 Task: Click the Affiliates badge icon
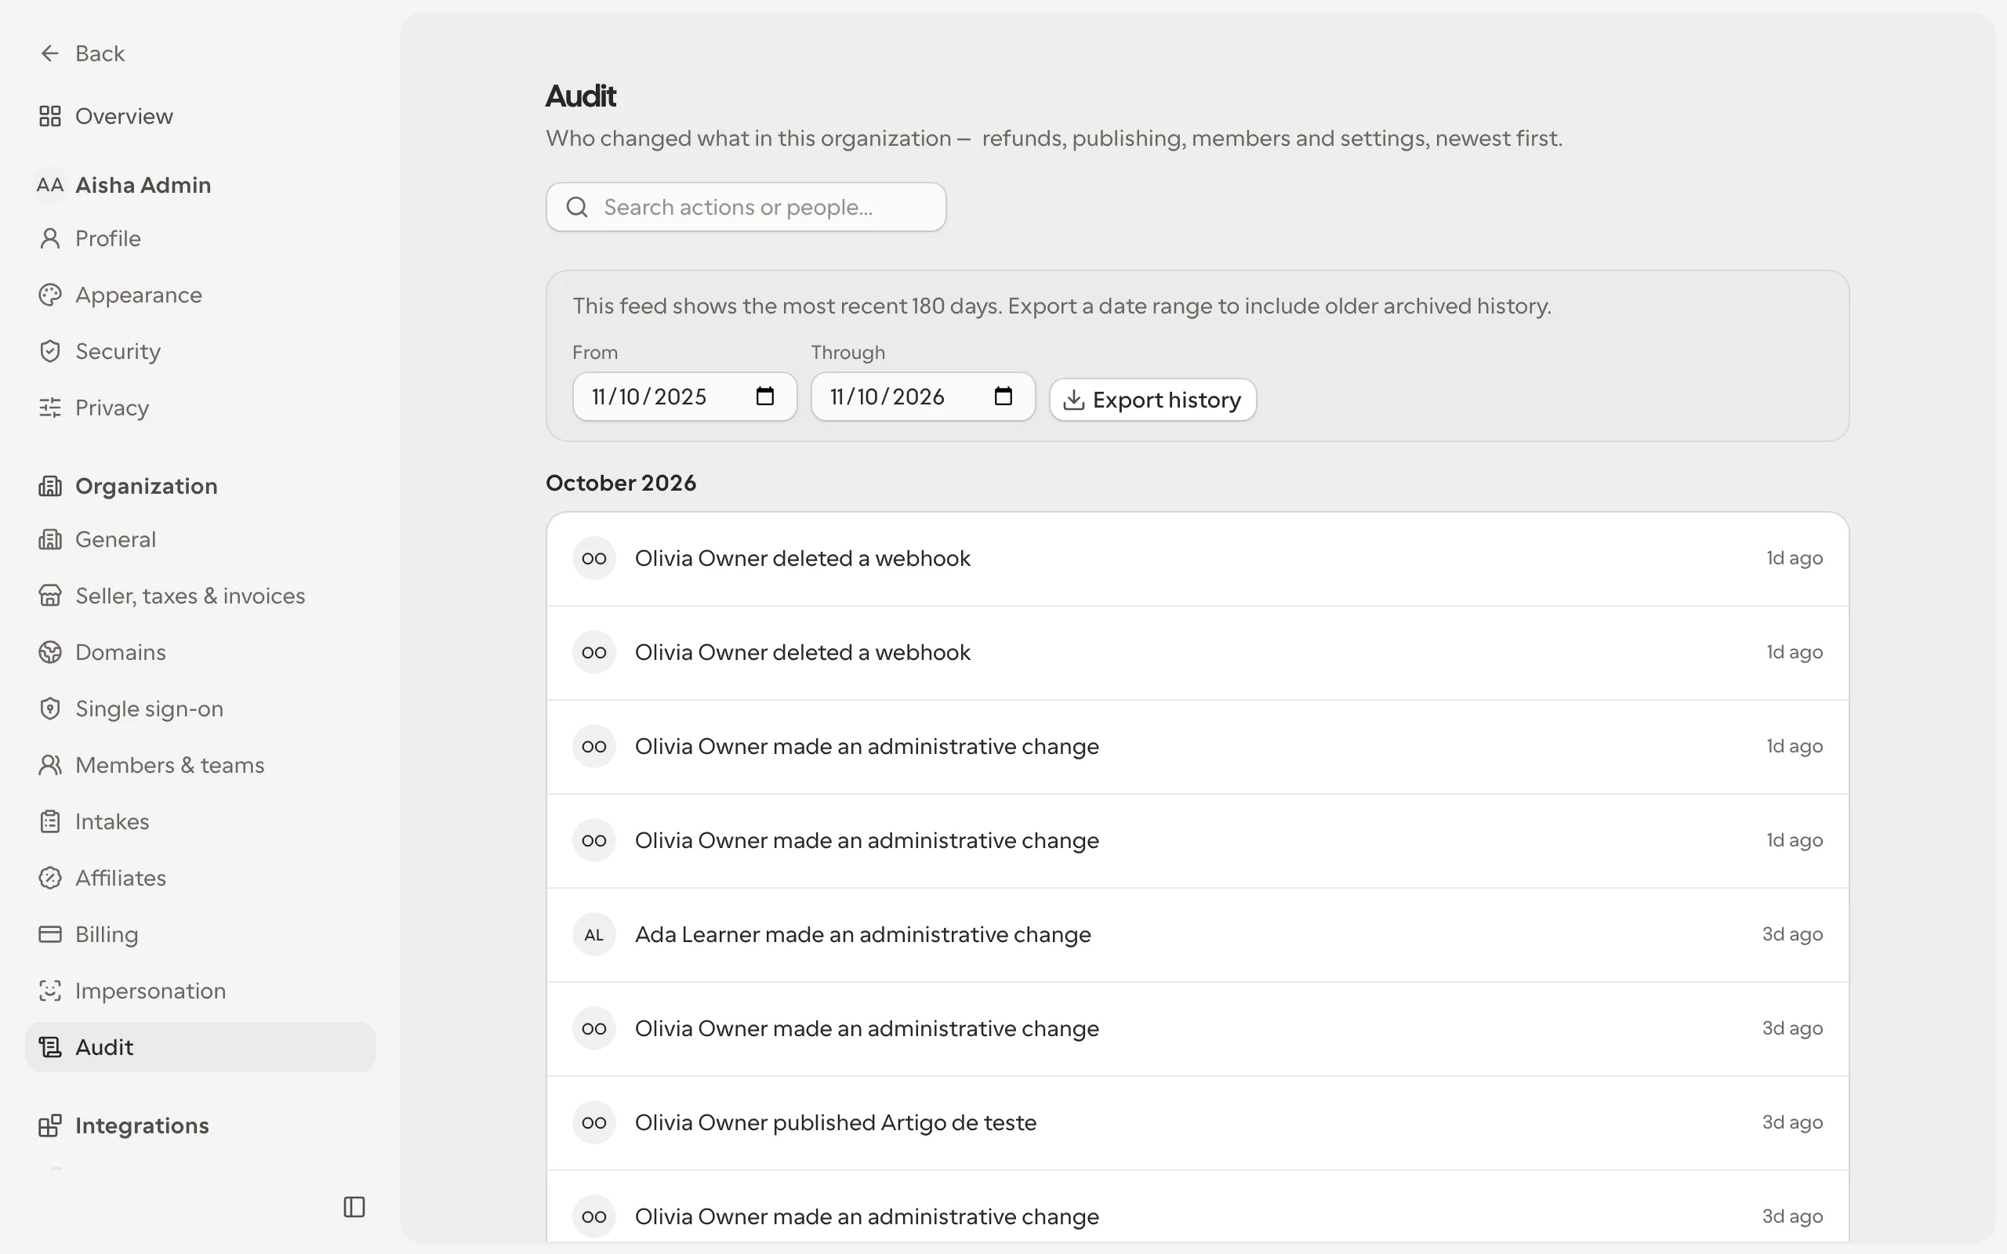coord(49,879)
